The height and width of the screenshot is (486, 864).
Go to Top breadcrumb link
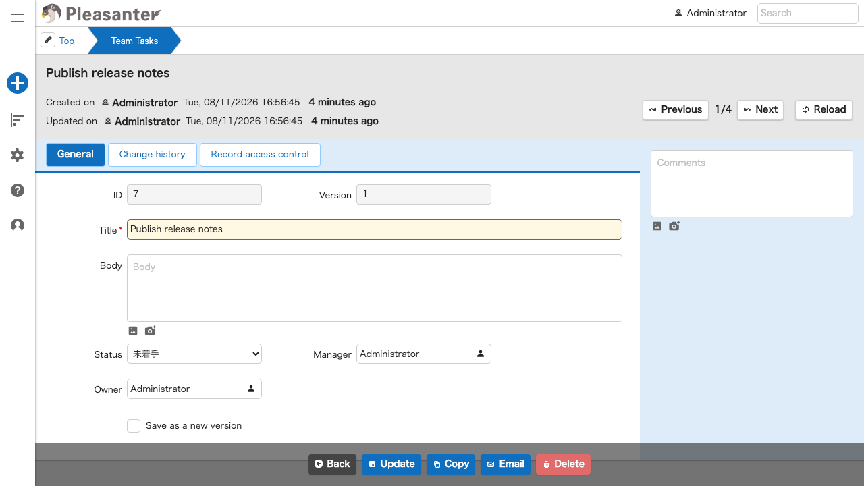coord(67,40)
